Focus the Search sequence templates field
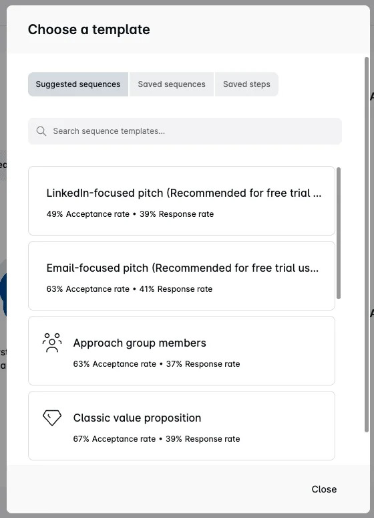374x518 pixels. coord(185,131)
